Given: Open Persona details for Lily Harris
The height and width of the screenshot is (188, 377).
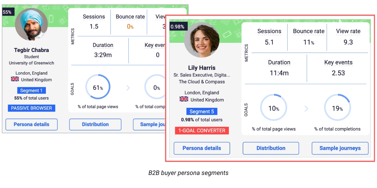Looking at the screenshot, I should 202,148.
